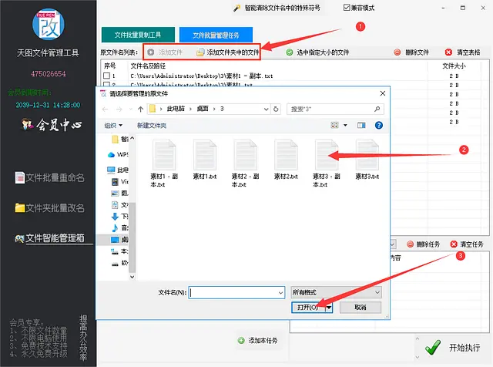Click member ID 475026654

49,74
